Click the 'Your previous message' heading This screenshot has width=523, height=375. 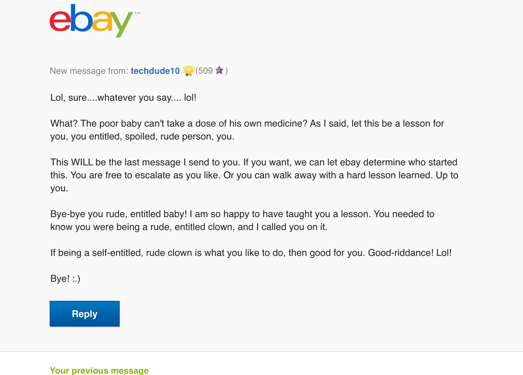(x=99, y=370)
